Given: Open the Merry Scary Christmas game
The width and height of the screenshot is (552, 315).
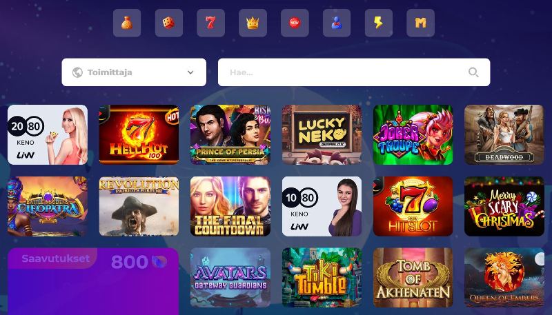Looking at the screenshot, I should 504,206.
